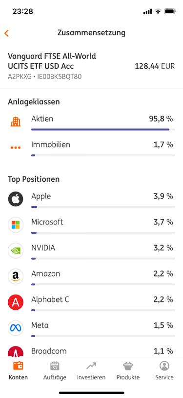Tap the Meta logo icon

tap(16, 328)
